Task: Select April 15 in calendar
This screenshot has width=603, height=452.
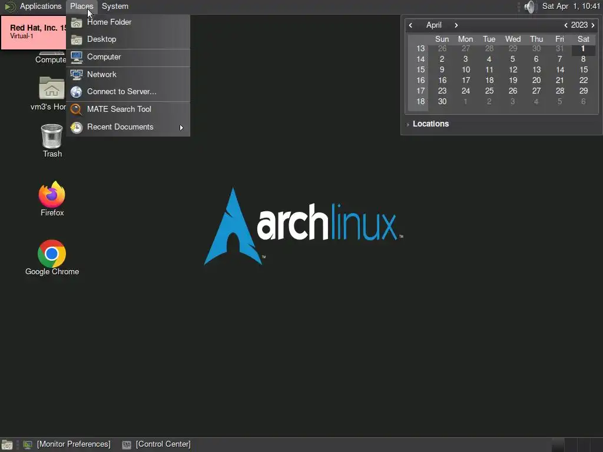Action: [584, 69]
